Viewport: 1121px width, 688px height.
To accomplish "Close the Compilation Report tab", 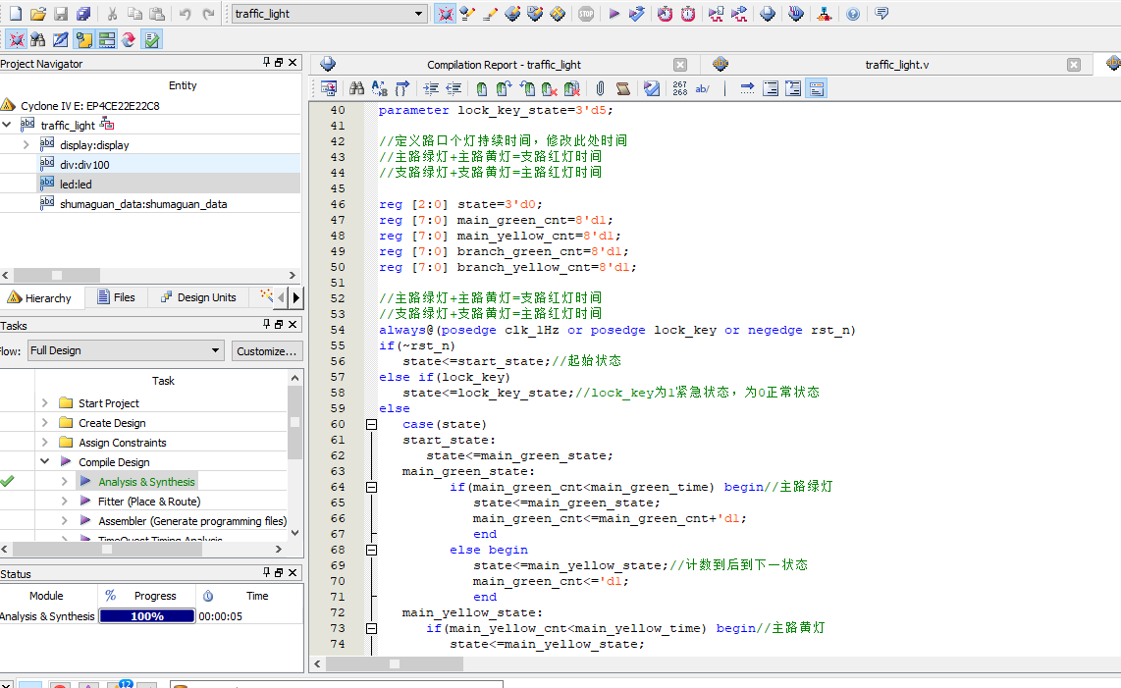I will tap(680, 65).
